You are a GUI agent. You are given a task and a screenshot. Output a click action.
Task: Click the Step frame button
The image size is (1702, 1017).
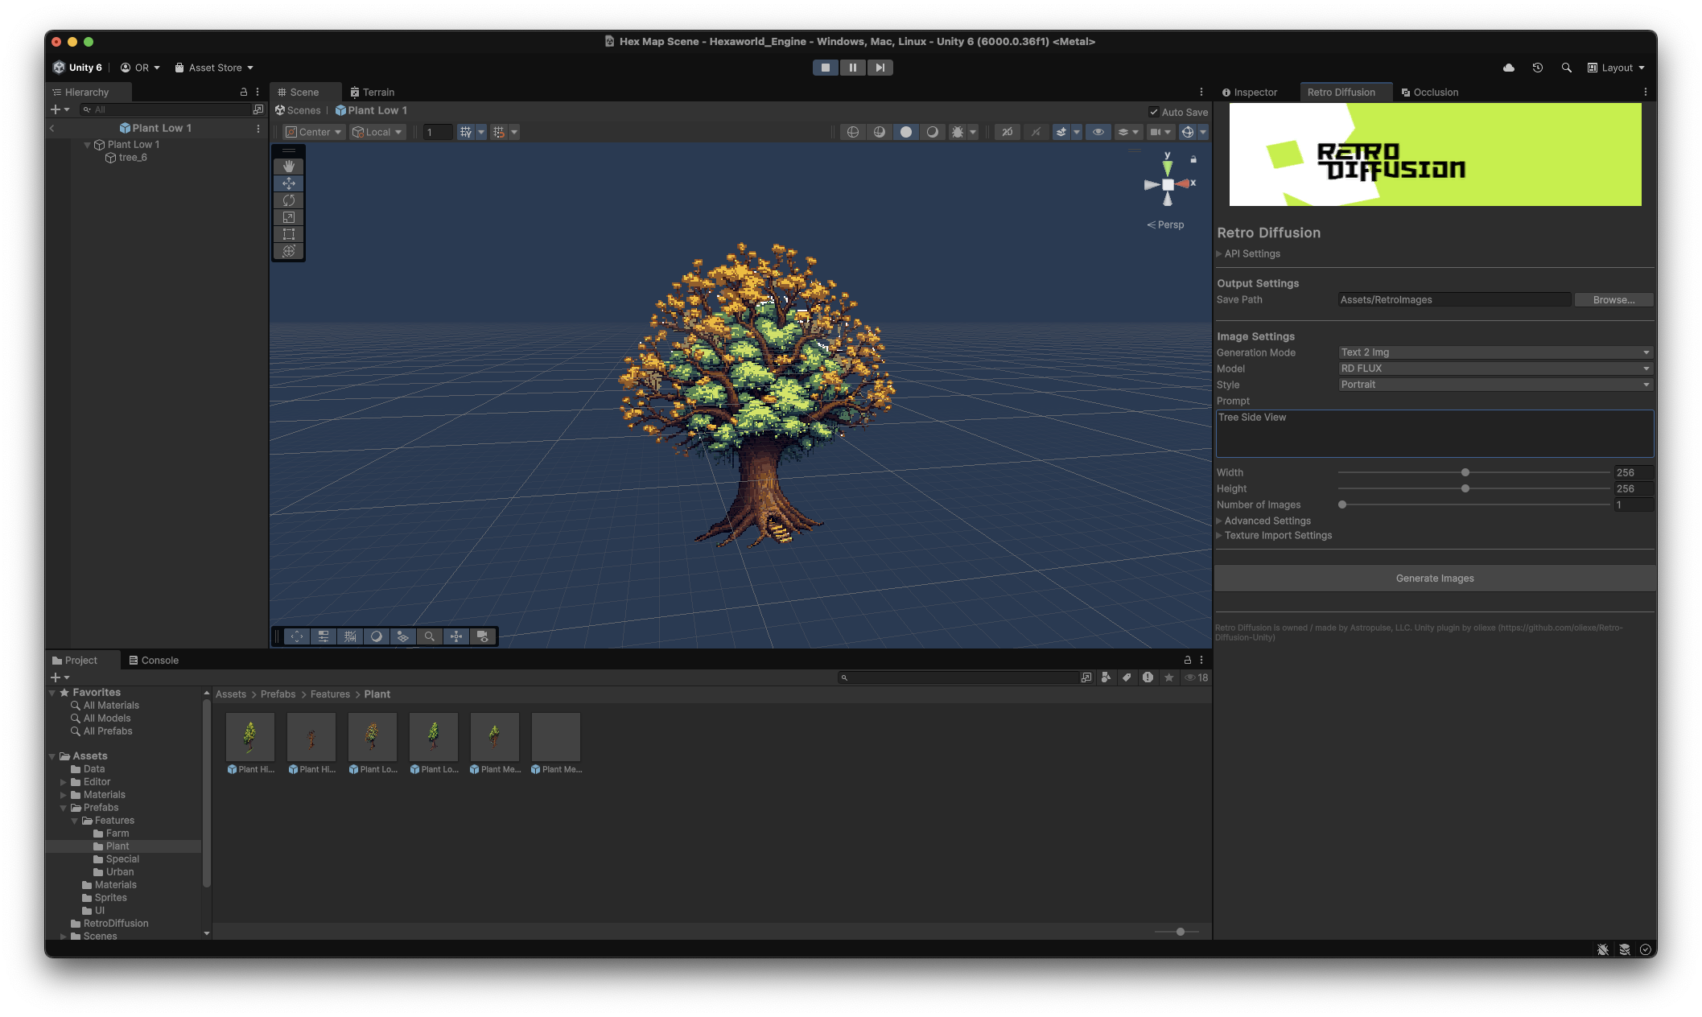point(880,68)
